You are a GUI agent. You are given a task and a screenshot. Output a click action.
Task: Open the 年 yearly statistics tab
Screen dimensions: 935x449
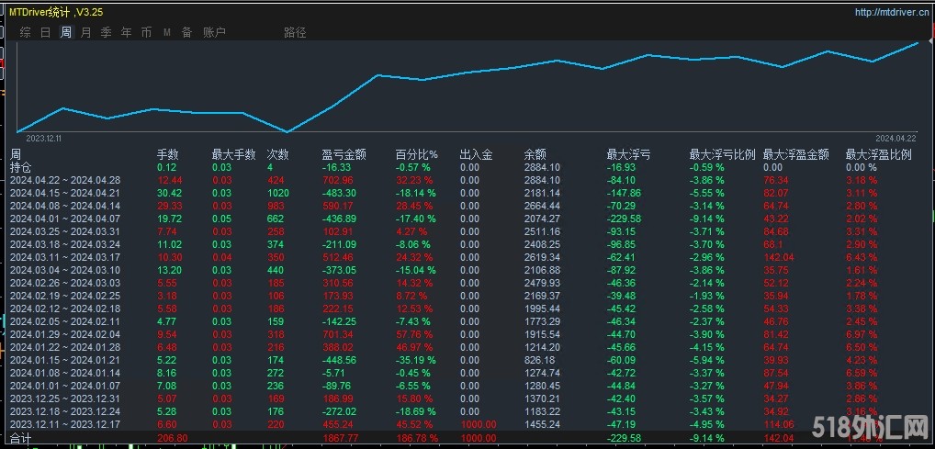[126, 32]
